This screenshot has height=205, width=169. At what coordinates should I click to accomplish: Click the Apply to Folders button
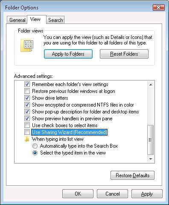point(68,54)
